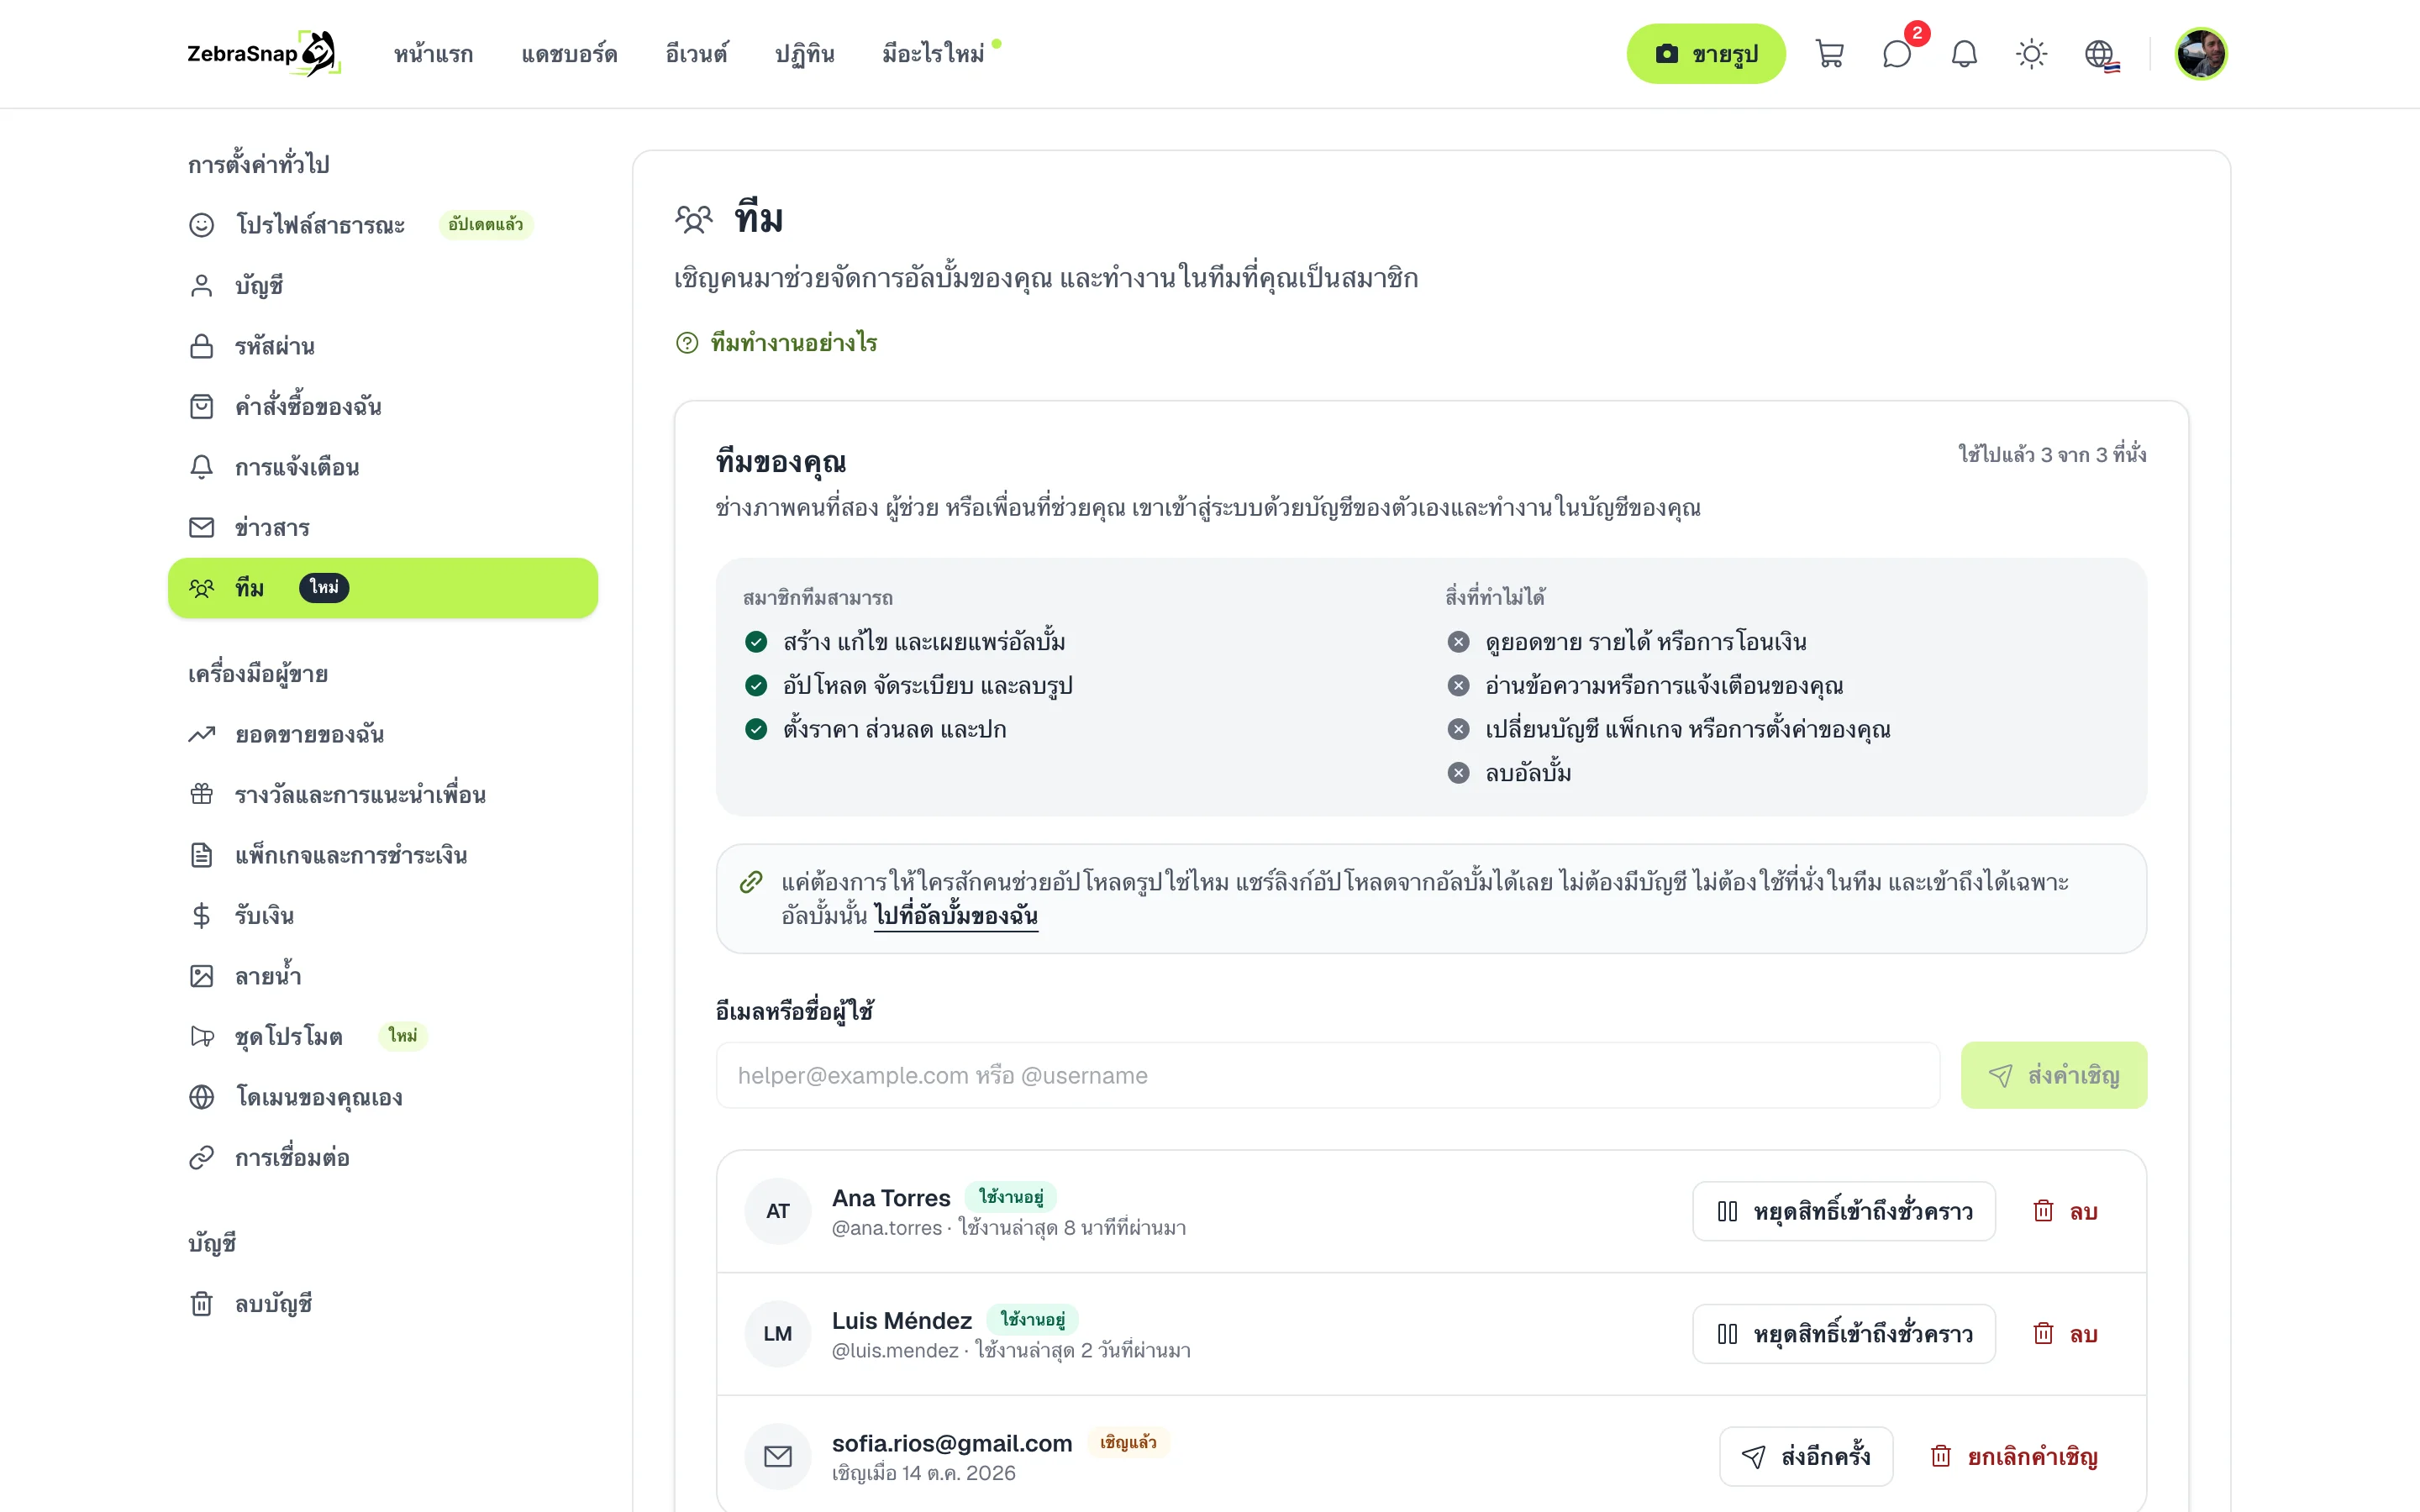Open การเชื่อมต่อ connections page

coord(383,1158)
